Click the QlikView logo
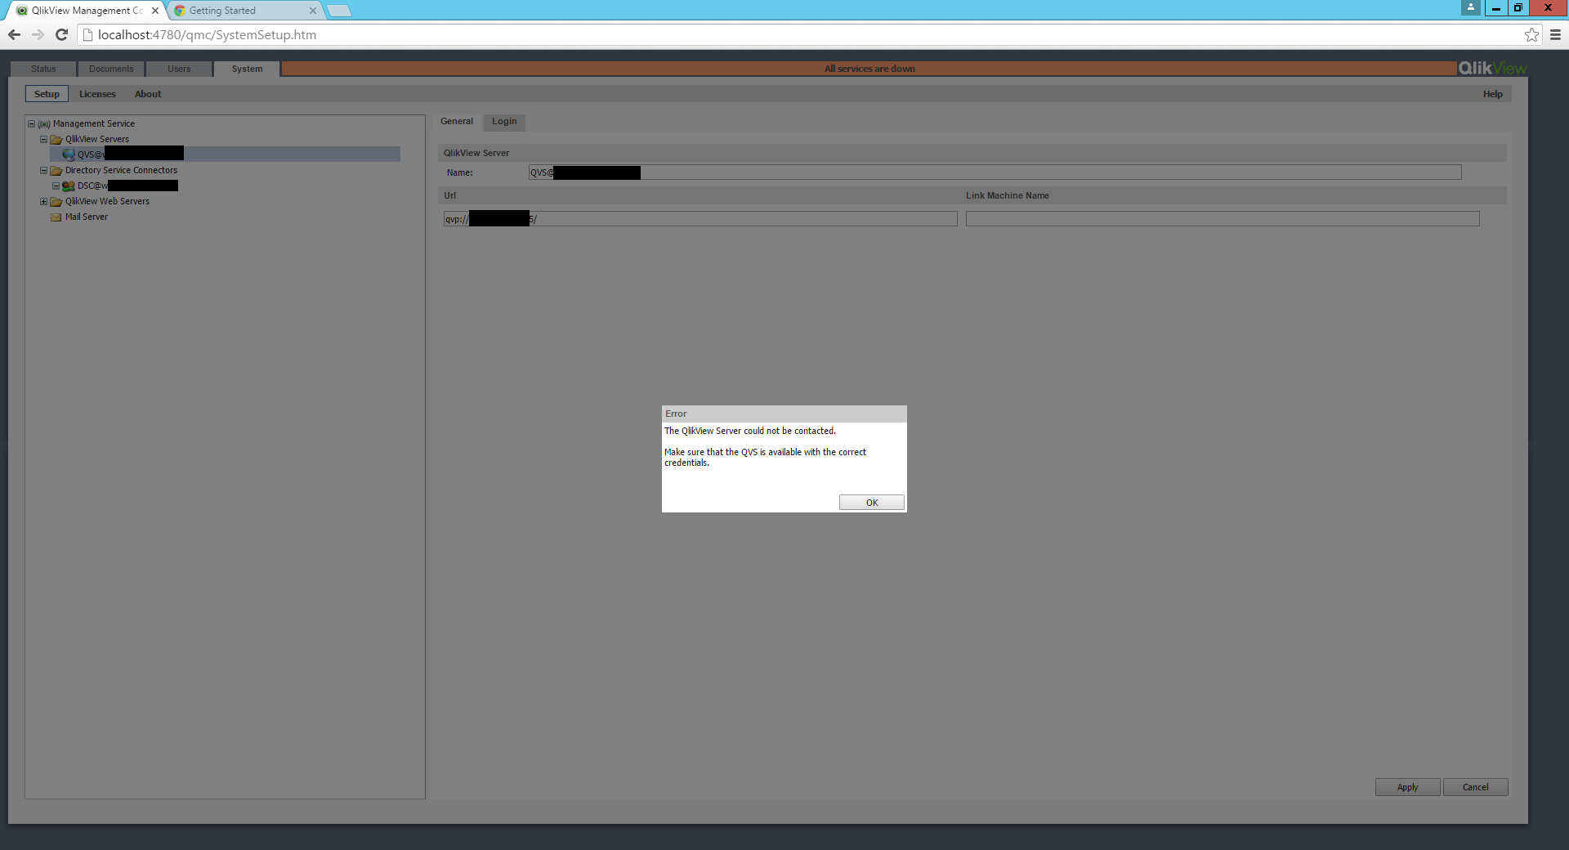The height and width of the screenshot is (850, 1569). [x=1492, y=69]
